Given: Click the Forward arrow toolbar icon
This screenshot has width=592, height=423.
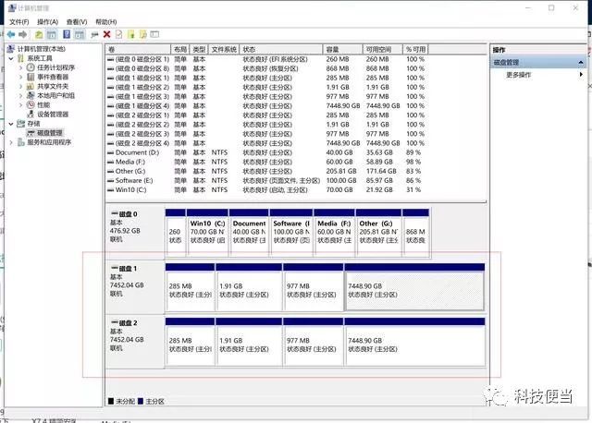Looking at the screenshot, I should (x=24, y=34).
